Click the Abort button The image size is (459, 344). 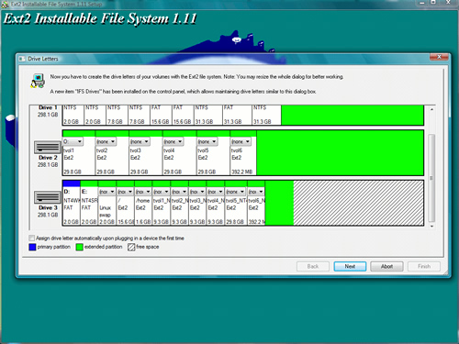point(386,266)
